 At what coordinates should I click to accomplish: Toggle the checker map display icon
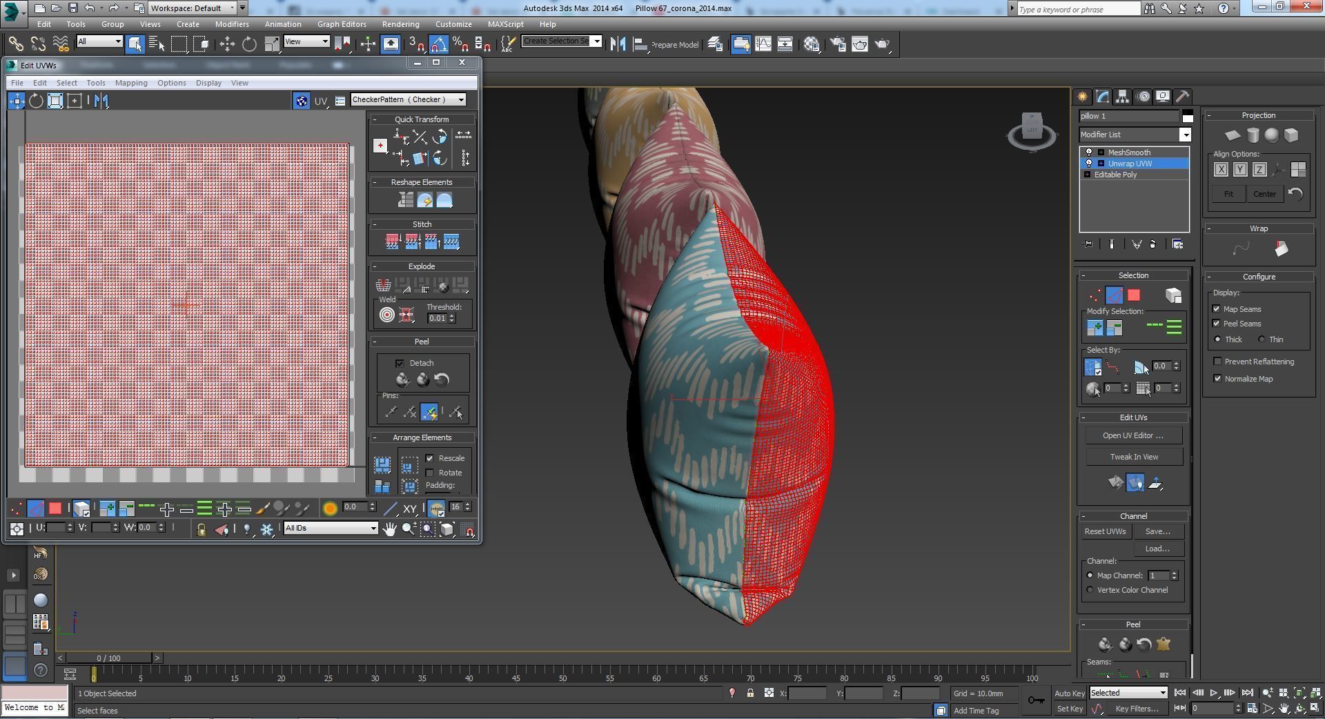(302, 101)
